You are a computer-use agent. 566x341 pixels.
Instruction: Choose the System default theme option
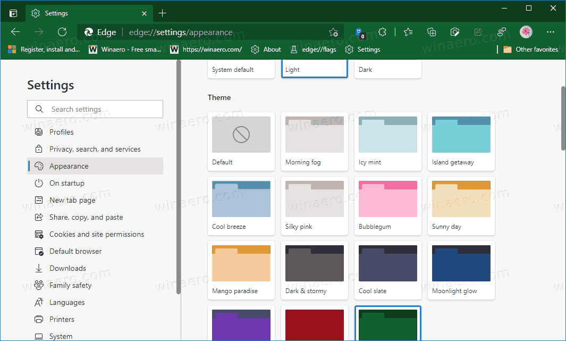pos(241,69)
